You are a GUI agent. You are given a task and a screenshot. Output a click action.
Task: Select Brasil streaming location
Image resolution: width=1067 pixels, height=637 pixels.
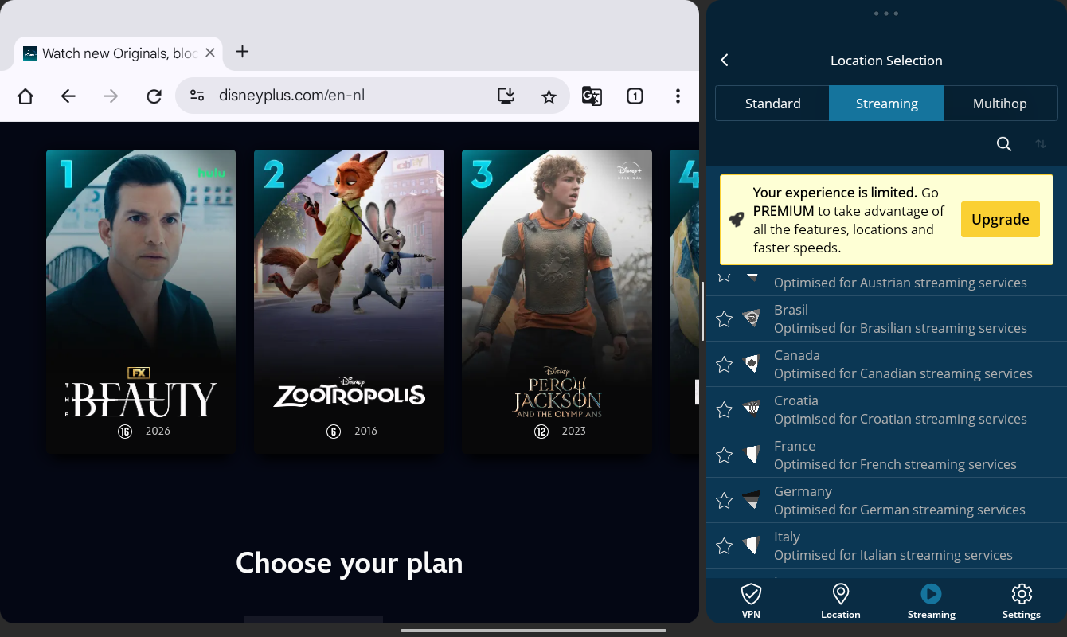pyautogui.click(x=886, y=319)
